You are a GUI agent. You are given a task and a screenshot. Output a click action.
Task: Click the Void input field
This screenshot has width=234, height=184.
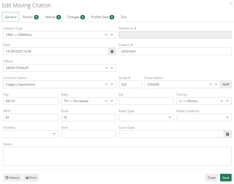88,134
